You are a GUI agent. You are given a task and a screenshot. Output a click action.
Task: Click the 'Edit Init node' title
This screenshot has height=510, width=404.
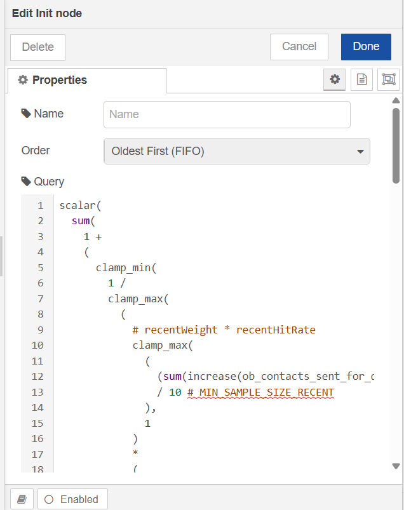click(47, 13)
